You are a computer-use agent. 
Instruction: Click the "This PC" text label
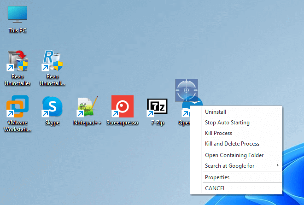pos(18,30)
